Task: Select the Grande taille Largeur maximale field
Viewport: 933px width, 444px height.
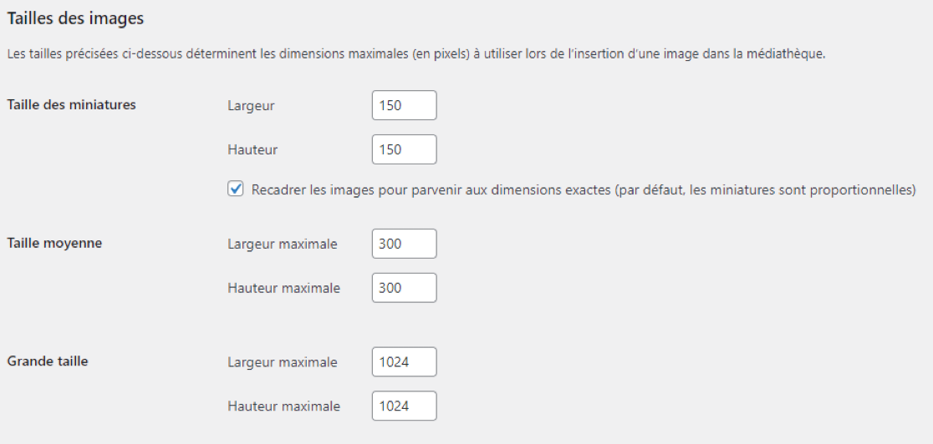Action: pyautogui.click(x=404, y=362)
